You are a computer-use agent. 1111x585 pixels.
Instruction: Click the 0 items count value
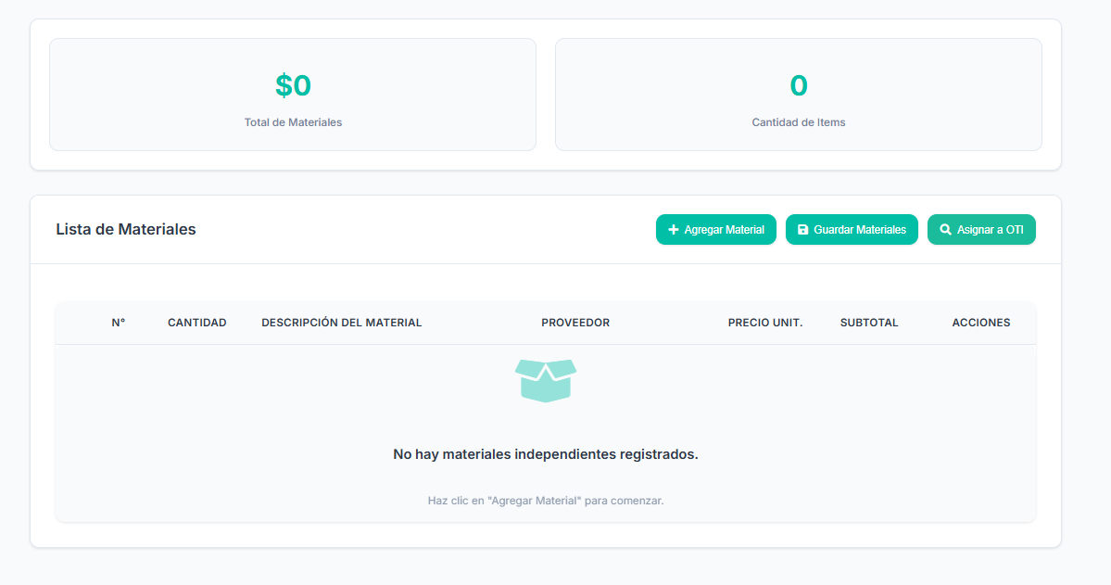(x=799, y=86)
